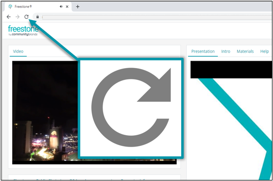Mute the Freestone tab via speaker icon

[x=61, y=7]
